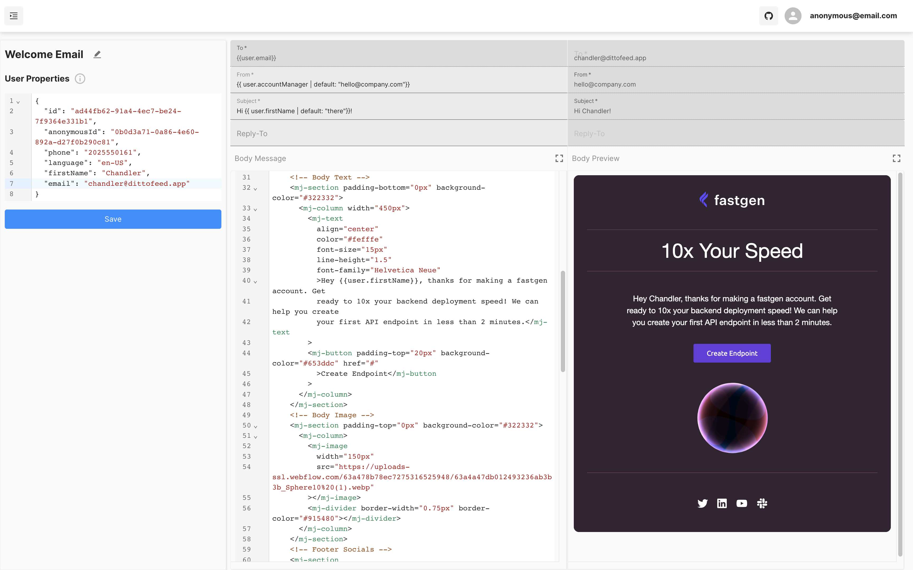Click the Welcome Email title text
Image resolution: width=913 pixels, height=570 pixels.
tap(44, 54)
